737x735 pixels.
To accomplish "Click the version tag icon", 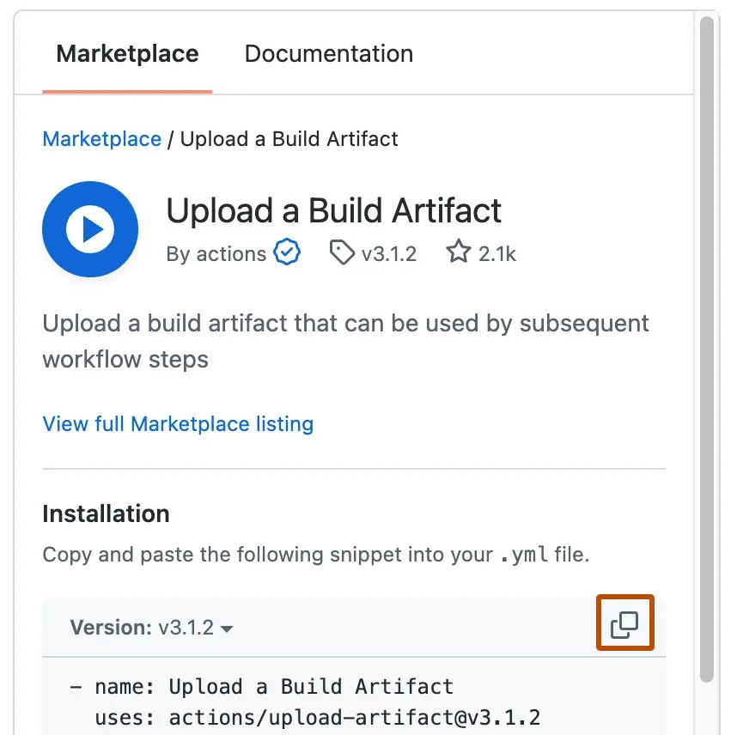I will 342,253.
